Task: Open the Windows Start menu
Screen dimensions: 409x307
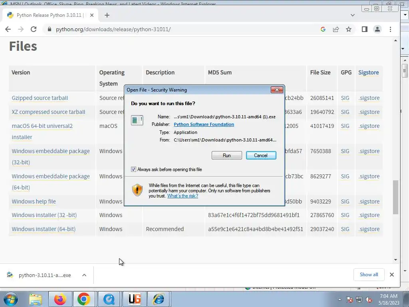Action: click(10, 299)
